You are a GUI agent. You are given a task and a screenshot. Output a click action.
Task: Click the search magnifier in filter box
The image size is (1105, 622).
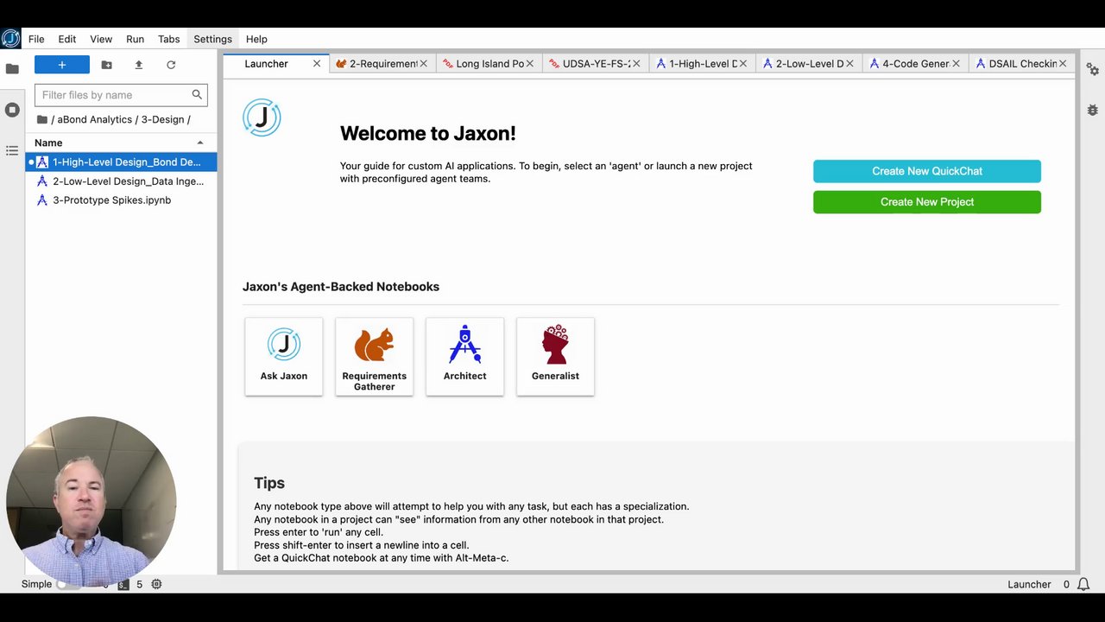tap(197, 94)
